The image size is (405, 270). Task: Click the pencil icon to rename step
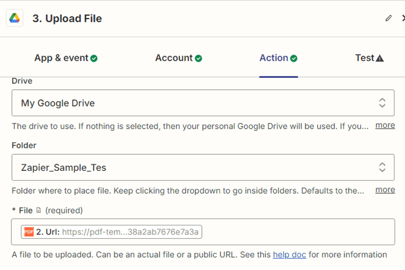[x=388, y=18]
